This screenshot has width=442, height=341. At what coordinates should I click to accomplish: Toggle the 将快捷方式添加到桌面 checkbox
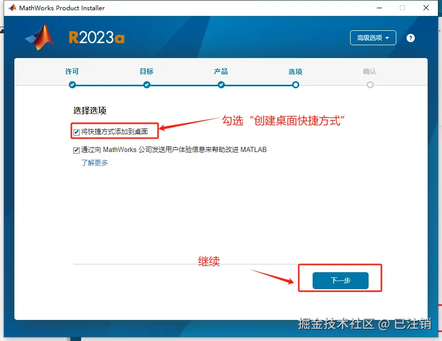tap(76, 132)
